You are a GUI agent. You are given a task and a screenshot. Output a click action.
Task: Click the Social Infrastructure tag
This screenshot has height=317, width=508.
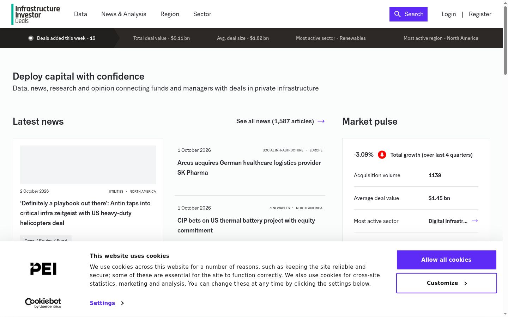click(283, 150)
